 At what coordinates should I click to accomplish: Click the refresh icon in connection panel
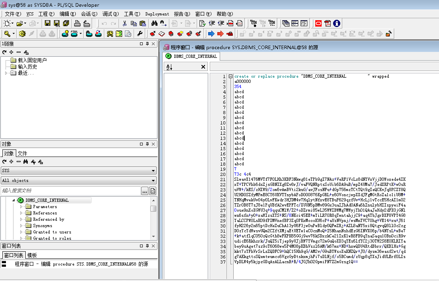(x=4, y=52)
